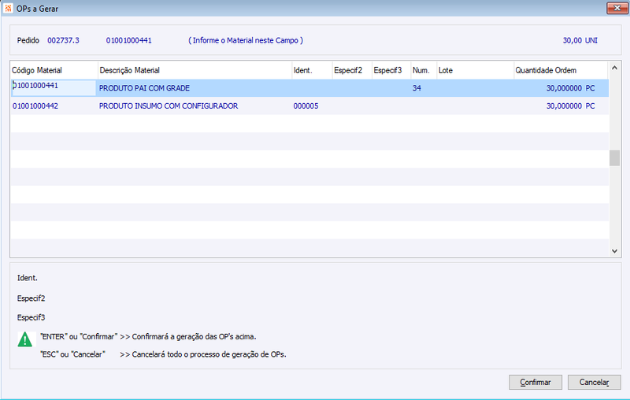The width and height of the screenshot is (630, 400).
Task: Click the Descrição Material column header
Action: pos(195,70)
